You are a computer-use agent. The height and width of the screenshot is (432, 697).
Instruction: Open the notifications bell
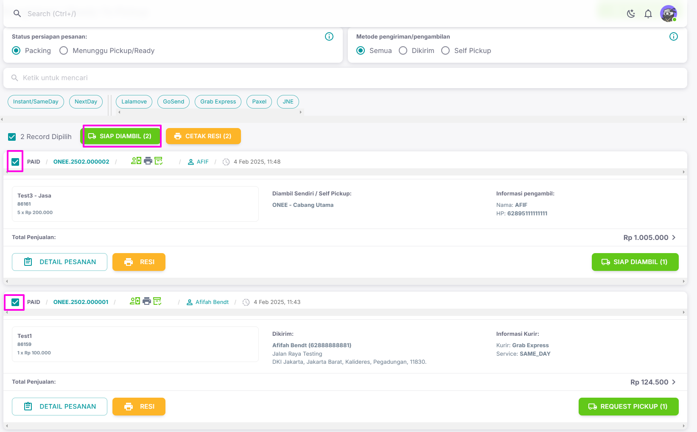coord(648,14)
